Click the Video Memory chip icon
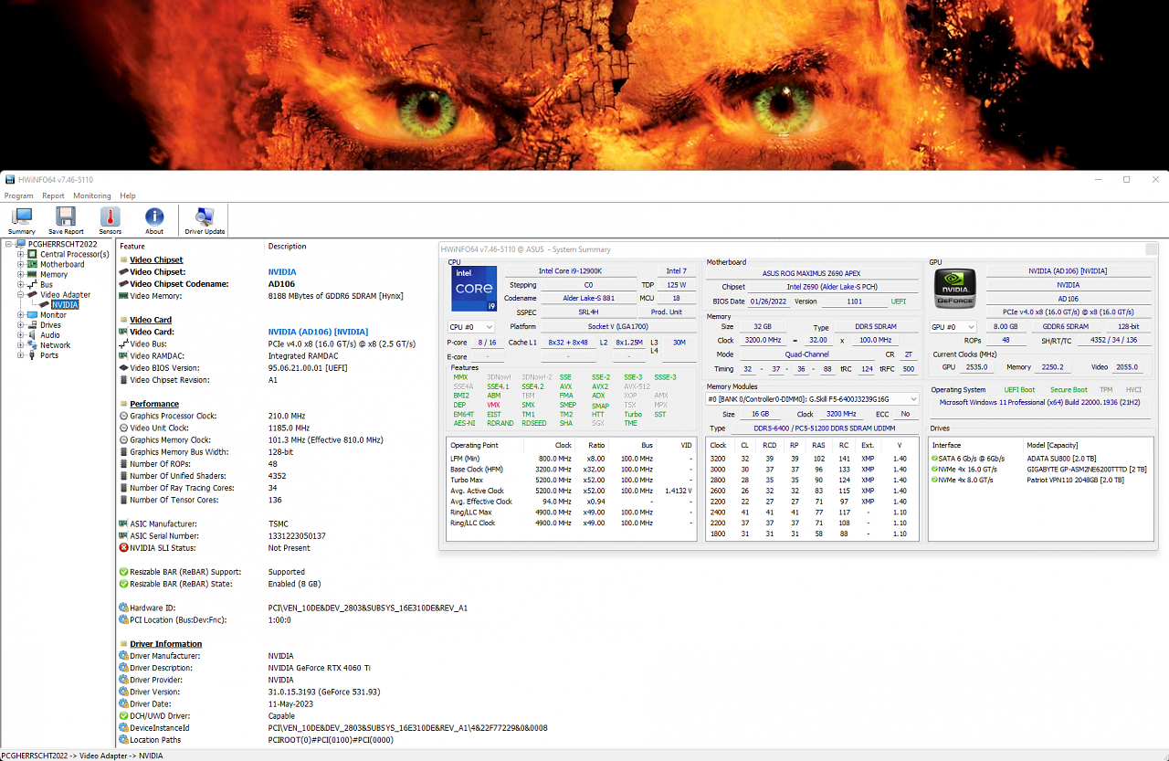The height and width of the screenshot is (761, 1169). click(123, 296)
